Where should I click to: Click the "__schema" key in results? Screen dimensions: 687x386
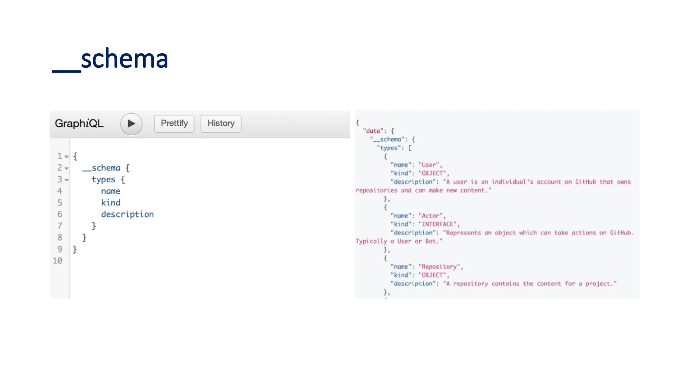click(387, 139)
